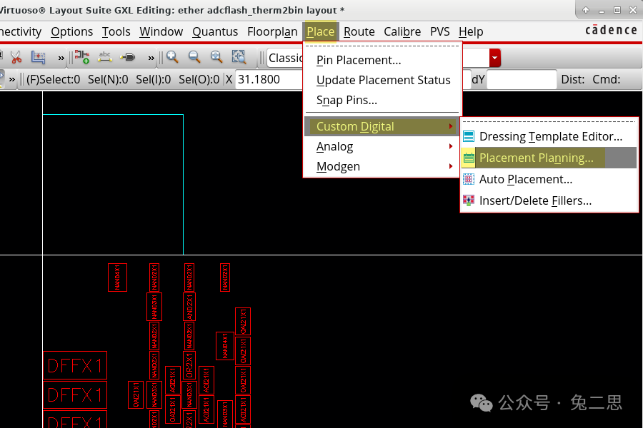
Task: Click the X coordinate field showing 31.1800
Action: [x=269, y=79]
